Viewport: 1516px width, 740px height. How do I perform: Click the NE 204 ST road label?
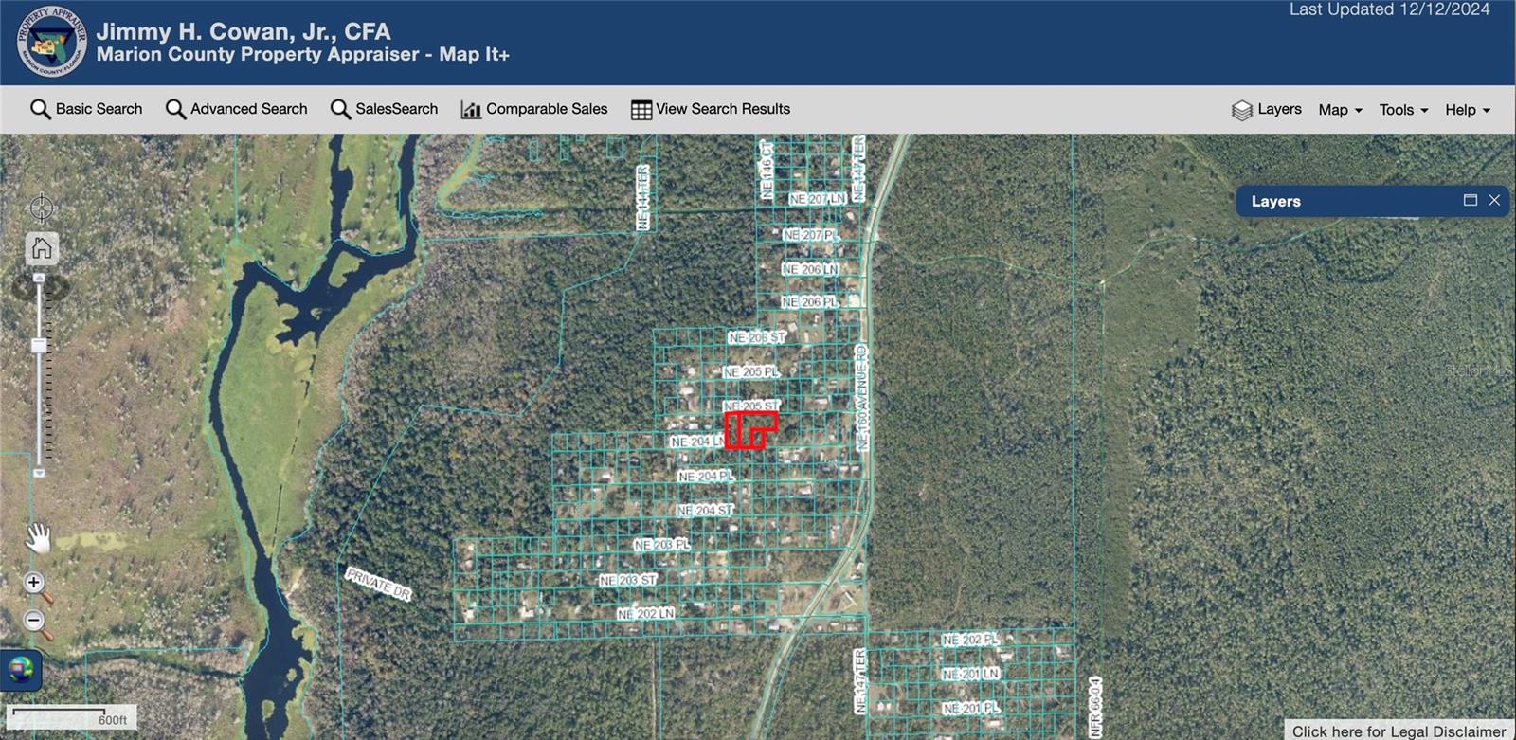pyautogui.click(x=705, y=510)
